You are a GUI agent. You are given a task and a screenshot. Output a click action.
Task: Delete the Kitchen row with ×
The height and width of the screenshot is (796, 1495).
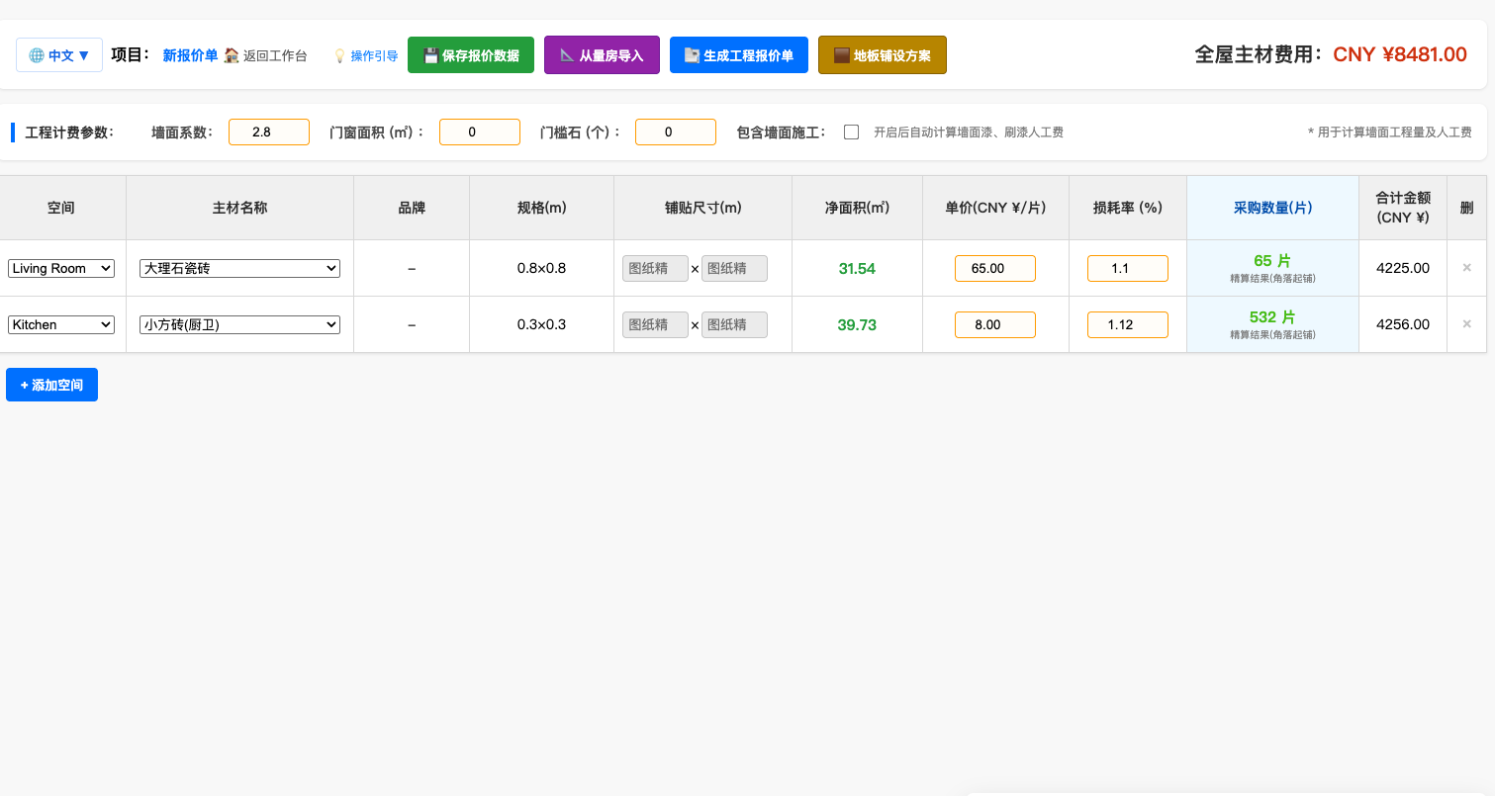(1466, 324)
